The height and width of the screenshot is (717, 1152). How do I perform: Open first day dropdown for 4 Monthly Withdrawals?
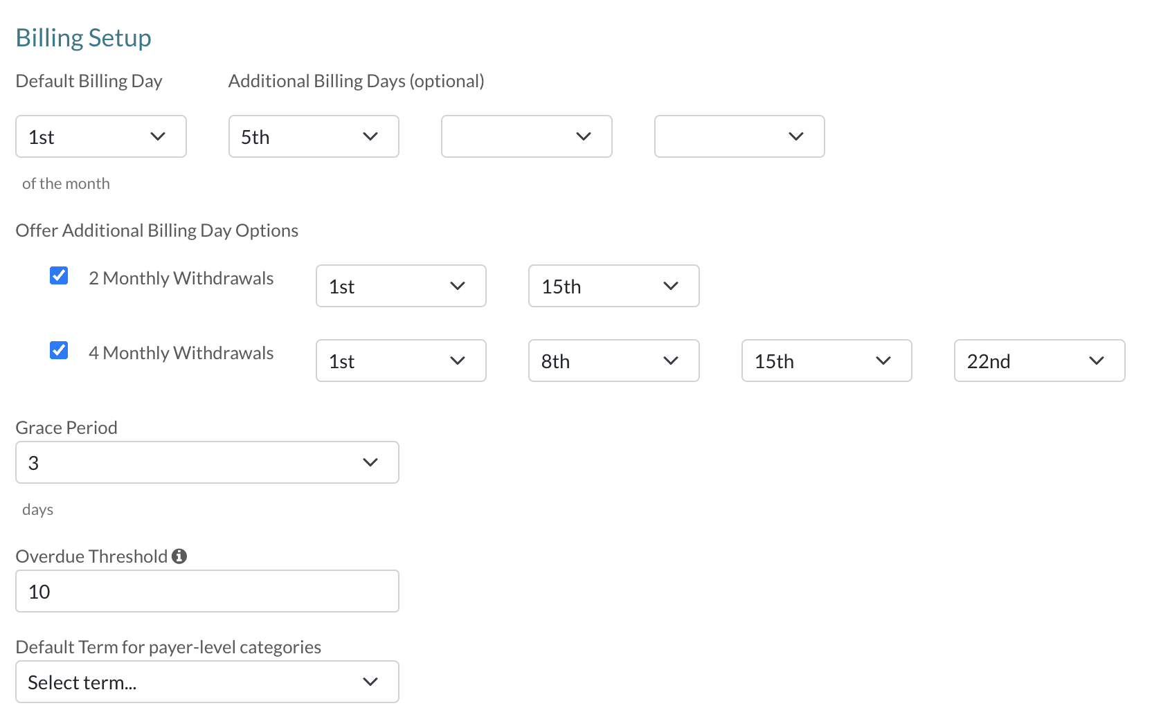(401, 361)
